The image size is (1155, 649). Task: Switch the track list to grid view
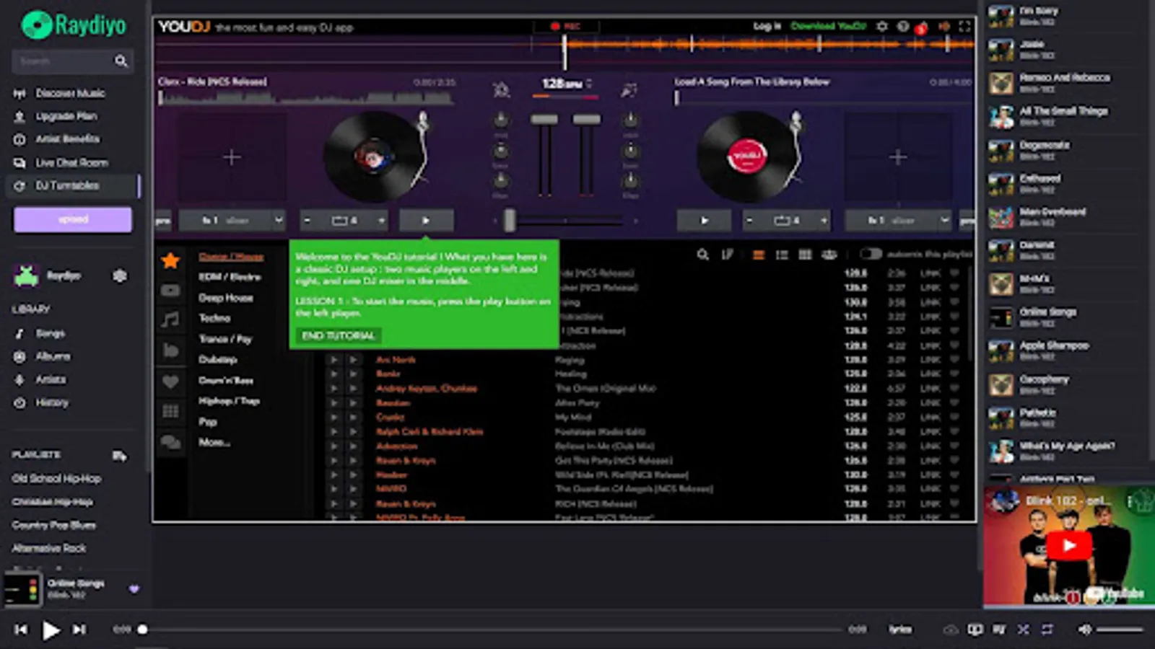805,255
